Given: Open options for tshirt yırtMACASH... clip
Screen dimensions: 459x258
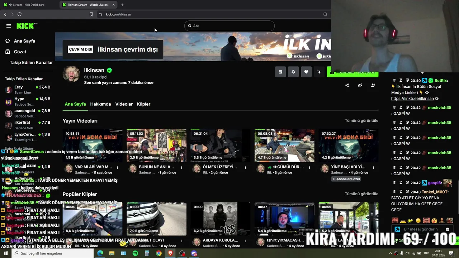Looking at the screenshot, I should [x=309, y=241].
